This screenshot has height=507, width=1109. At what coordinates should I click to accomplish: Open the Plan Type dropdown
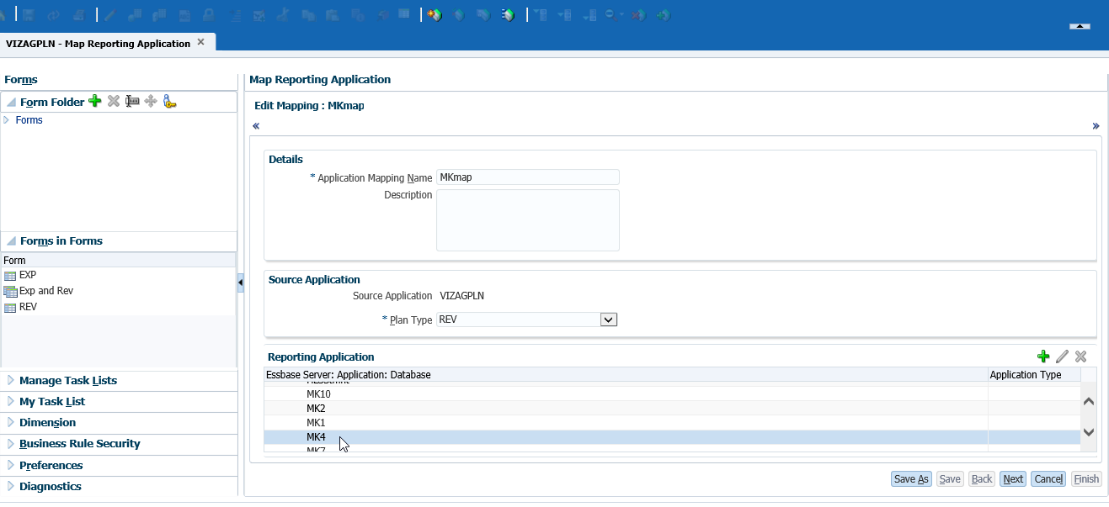coord(609,320)
